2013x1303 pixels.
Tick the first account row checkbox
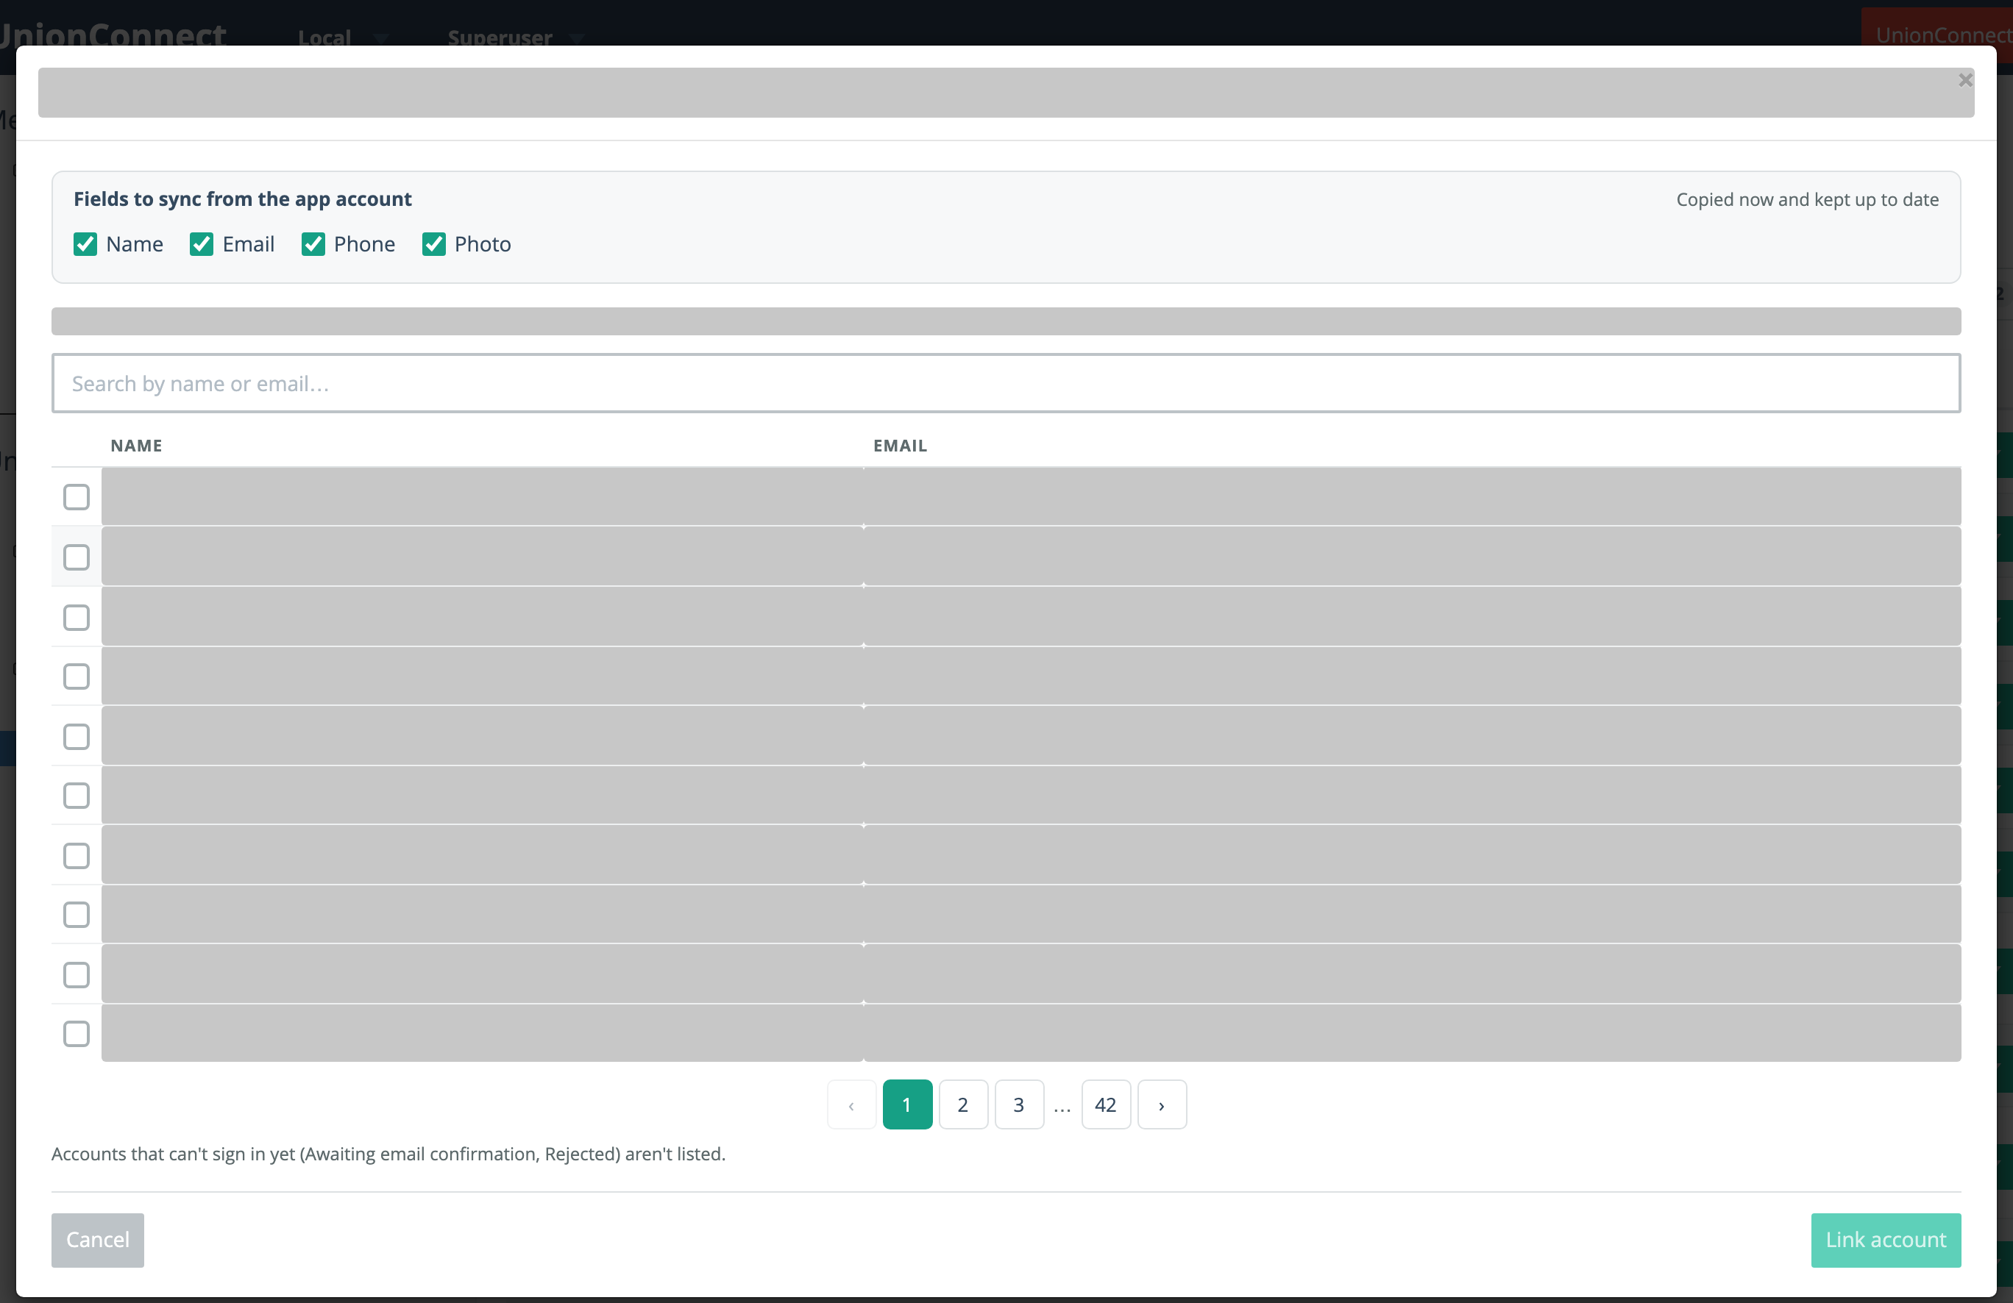76,497
